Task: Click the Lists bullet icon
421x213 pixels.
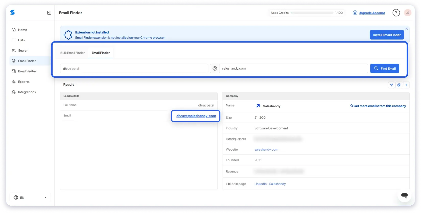Action: click(x=14, y=40)
